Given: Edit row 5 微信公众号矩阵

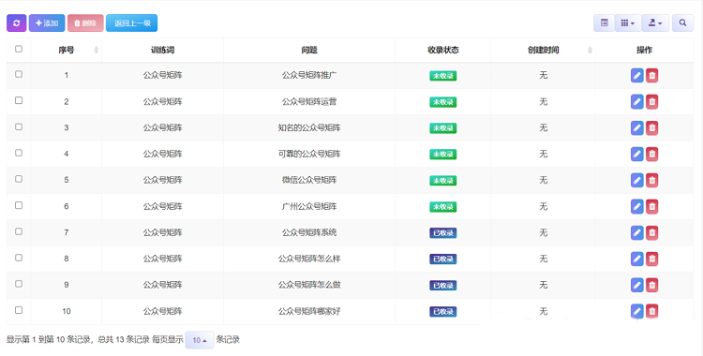Looking at the screenshot, I should pyautogui.click(x=637, y=180).
